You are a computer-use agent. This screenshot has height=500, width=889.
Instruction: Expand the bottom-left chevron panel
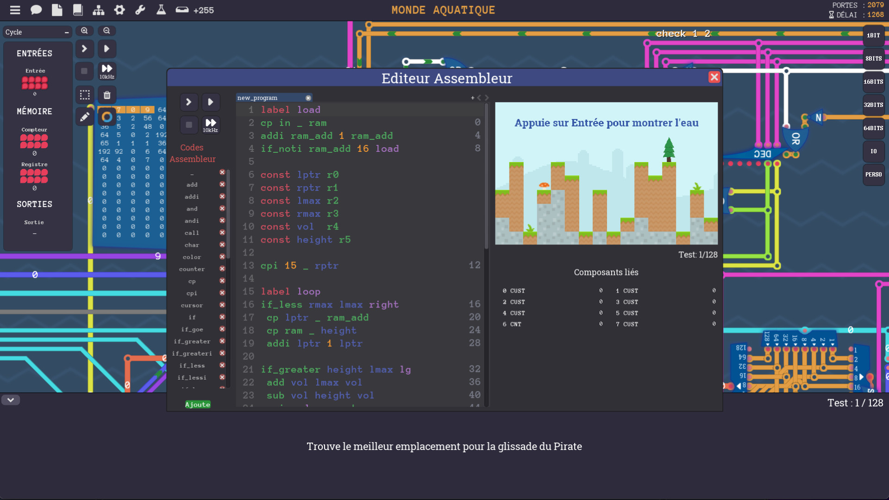tap(11, 400)
